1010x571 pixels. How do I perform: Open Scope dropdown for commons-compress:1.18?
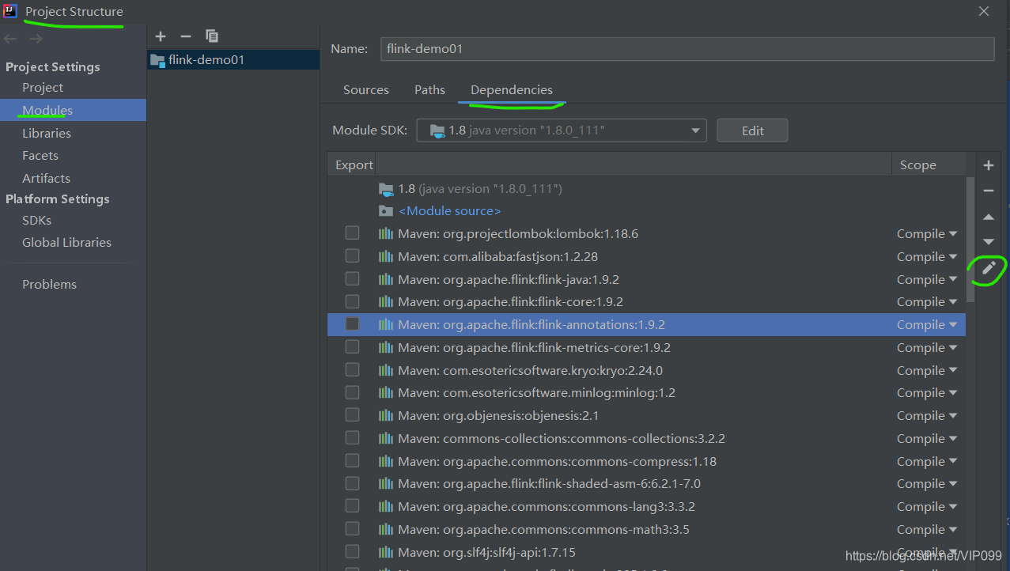pos(927,461)
